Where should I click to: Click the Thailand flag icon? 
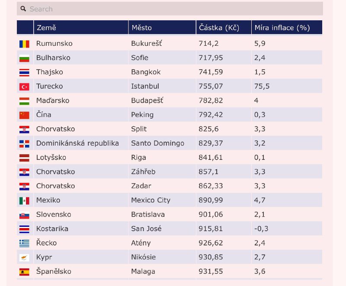point(24,72)
